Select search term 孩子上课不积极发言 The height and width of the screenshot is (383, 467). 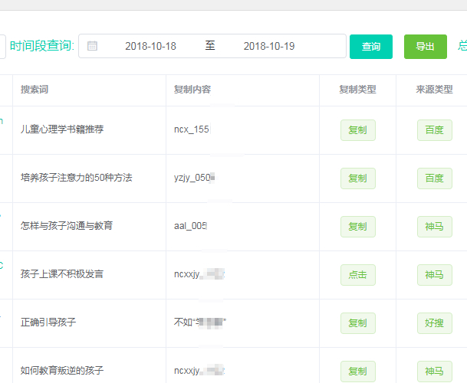(62, 273)
